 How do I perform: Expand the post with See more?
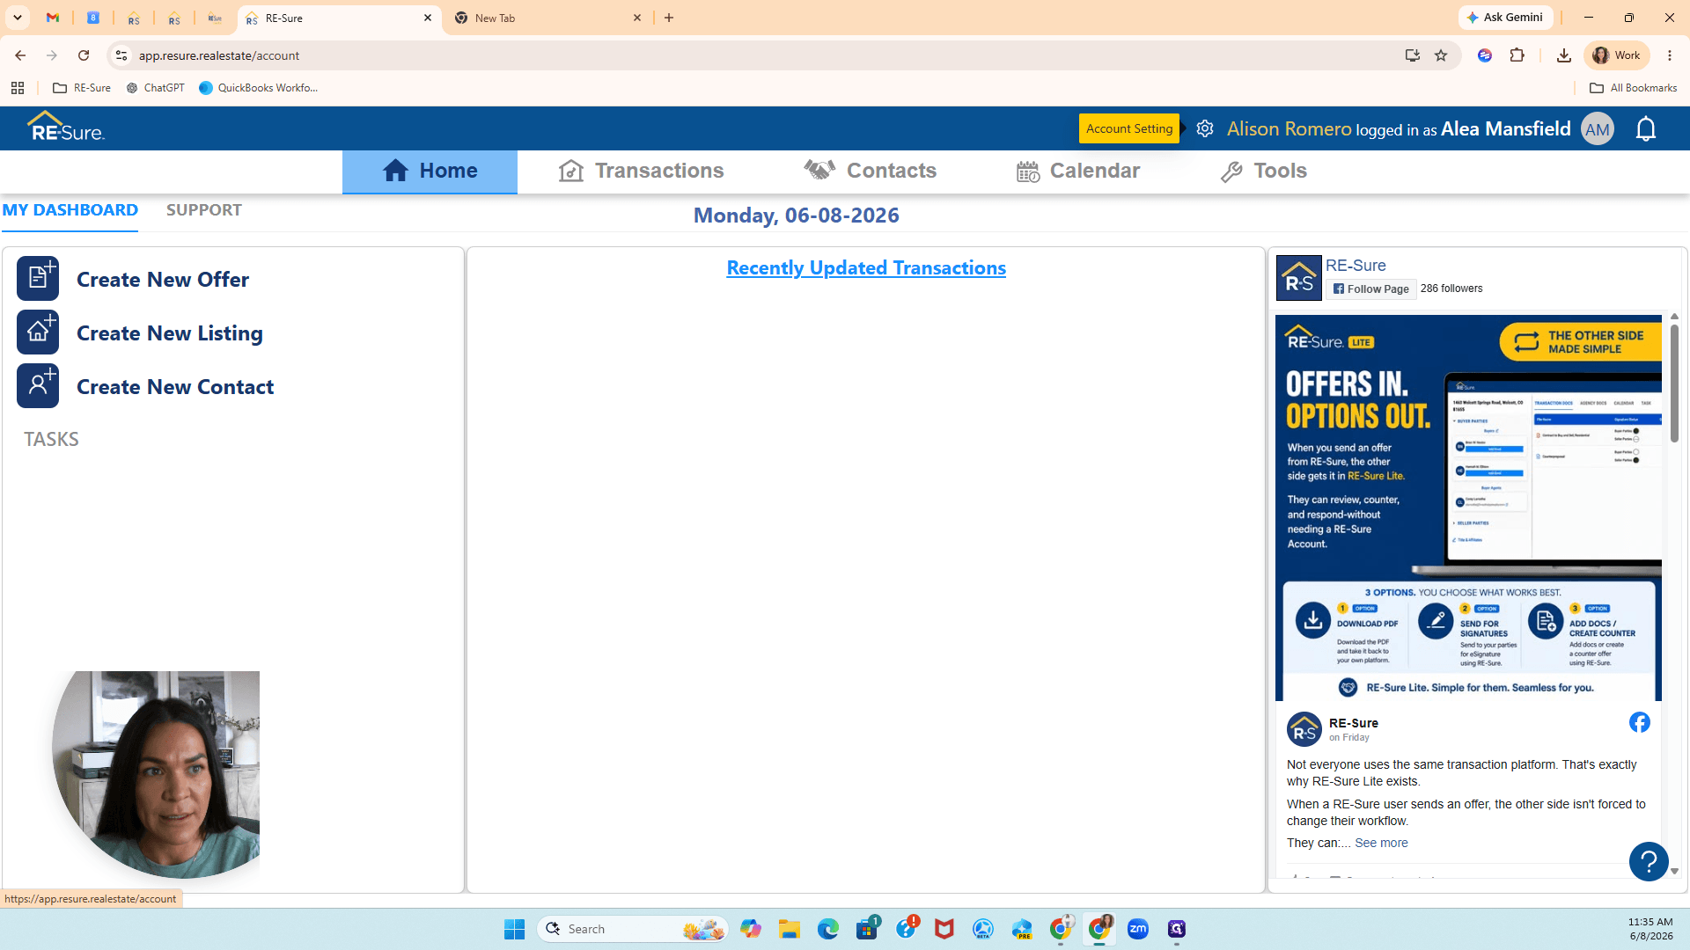pos(1381,843)
